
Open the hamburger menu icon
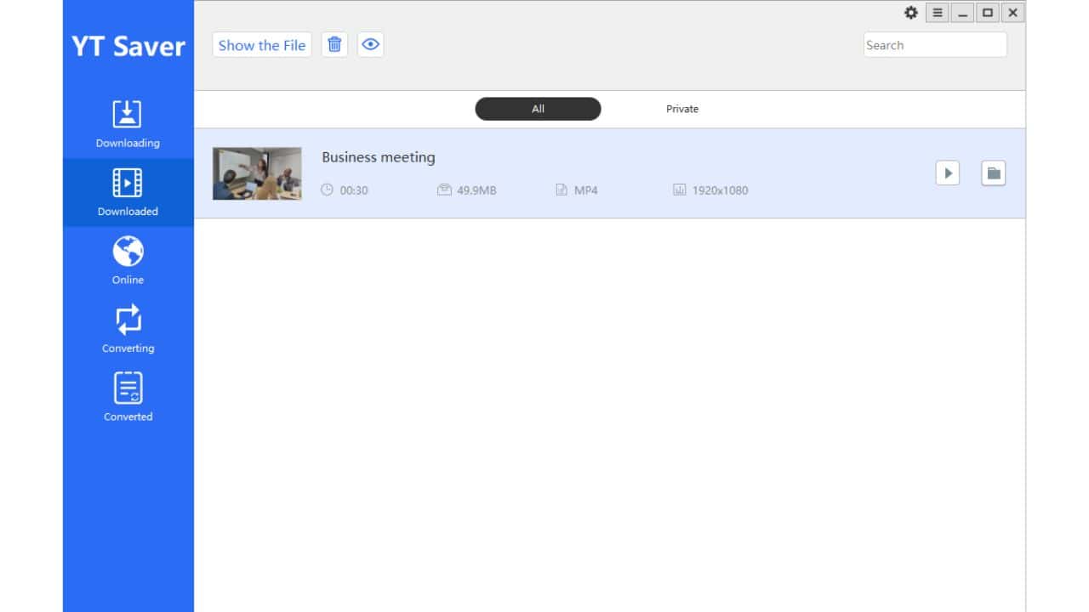pos(937,13)
